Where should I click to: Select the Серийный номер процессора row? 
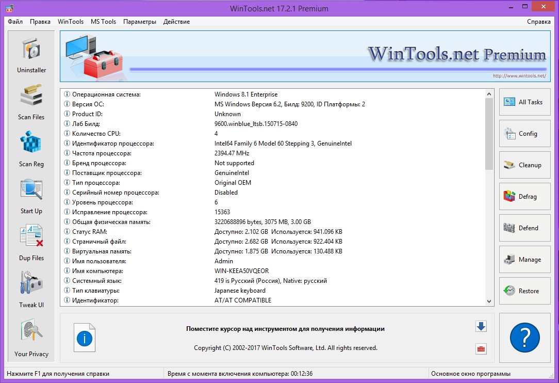point(273,193)
